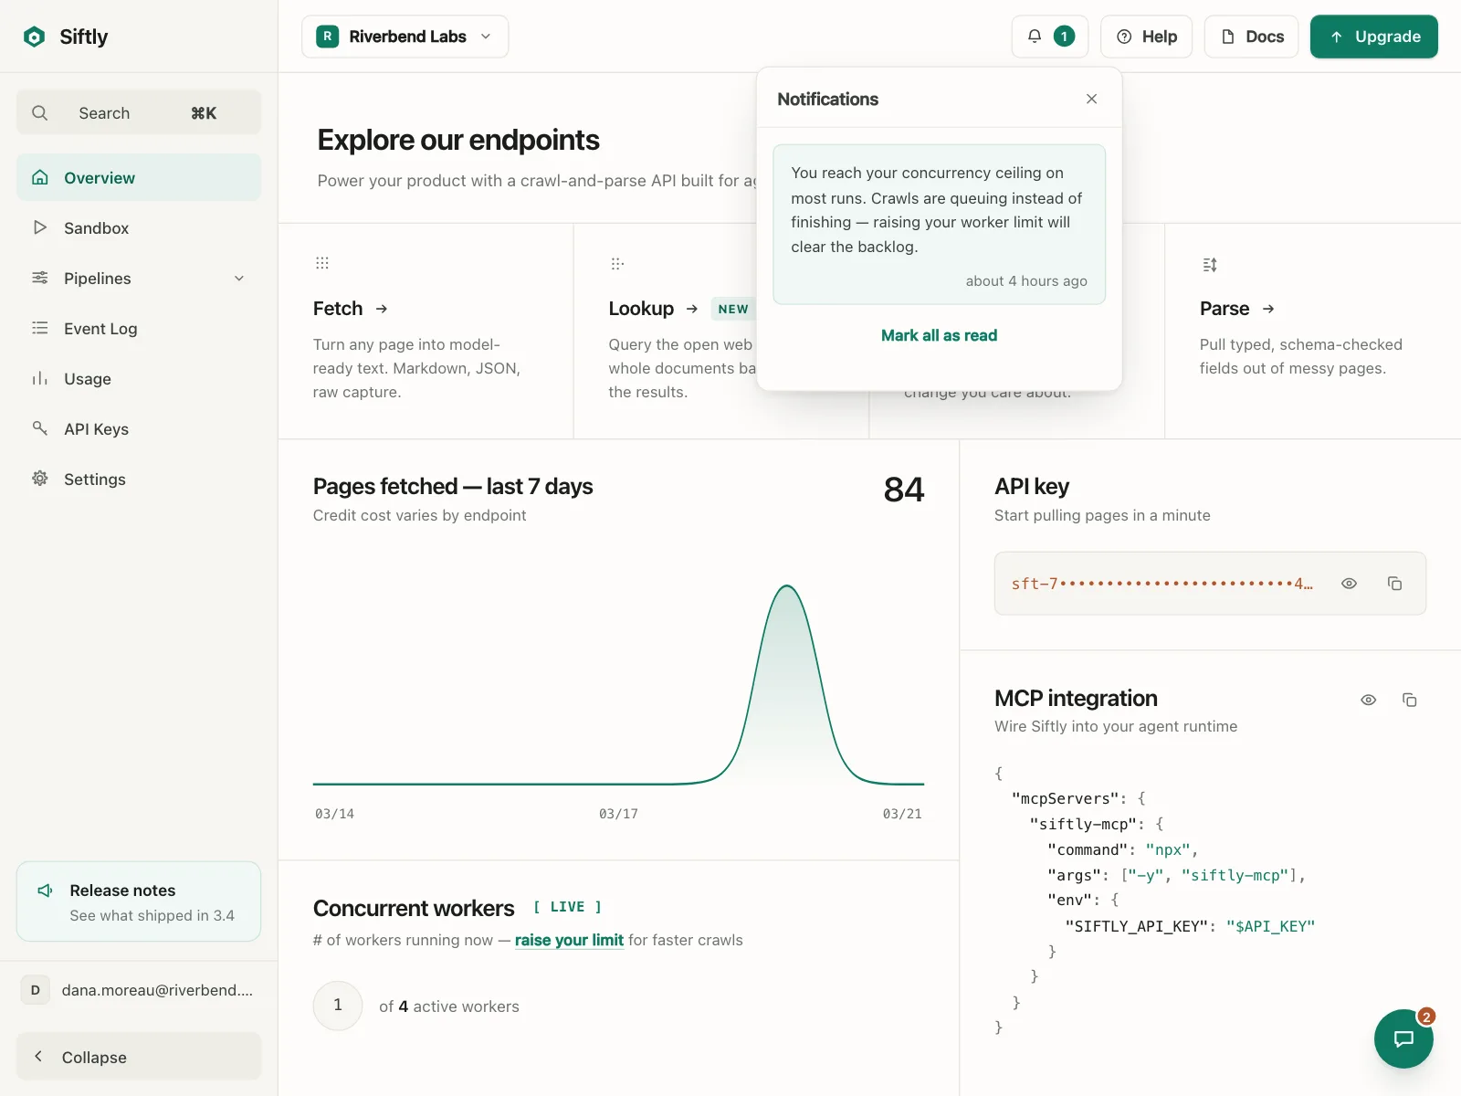Image resolution: width=1461 pixels, height=1096 pixels.
Task: Click the LIVE status tag
Action: tap(567, 907)
